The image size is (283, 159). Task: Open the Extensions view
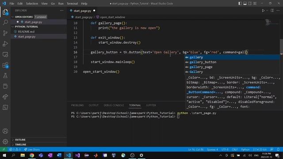pyautogui.click(x=5, y=65)
